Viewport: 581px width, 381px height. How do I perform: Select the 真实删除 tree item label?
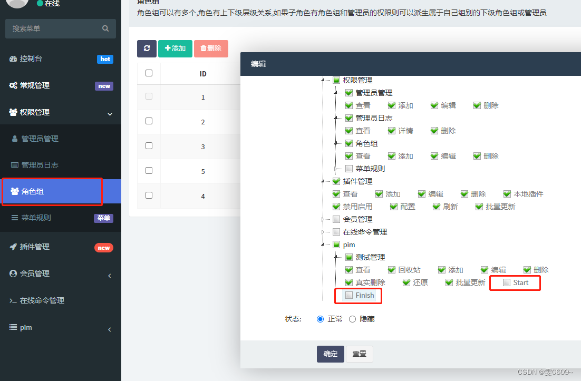pos(370,282)
